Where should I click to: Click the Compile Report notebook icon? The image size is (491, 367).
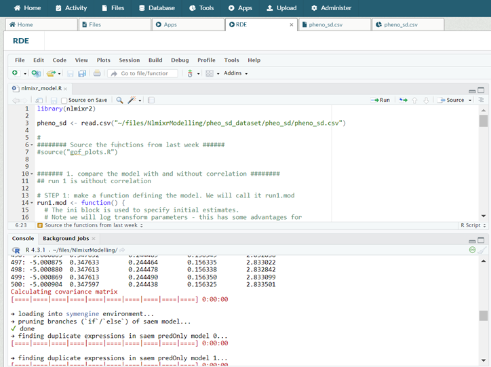[151, 100]
